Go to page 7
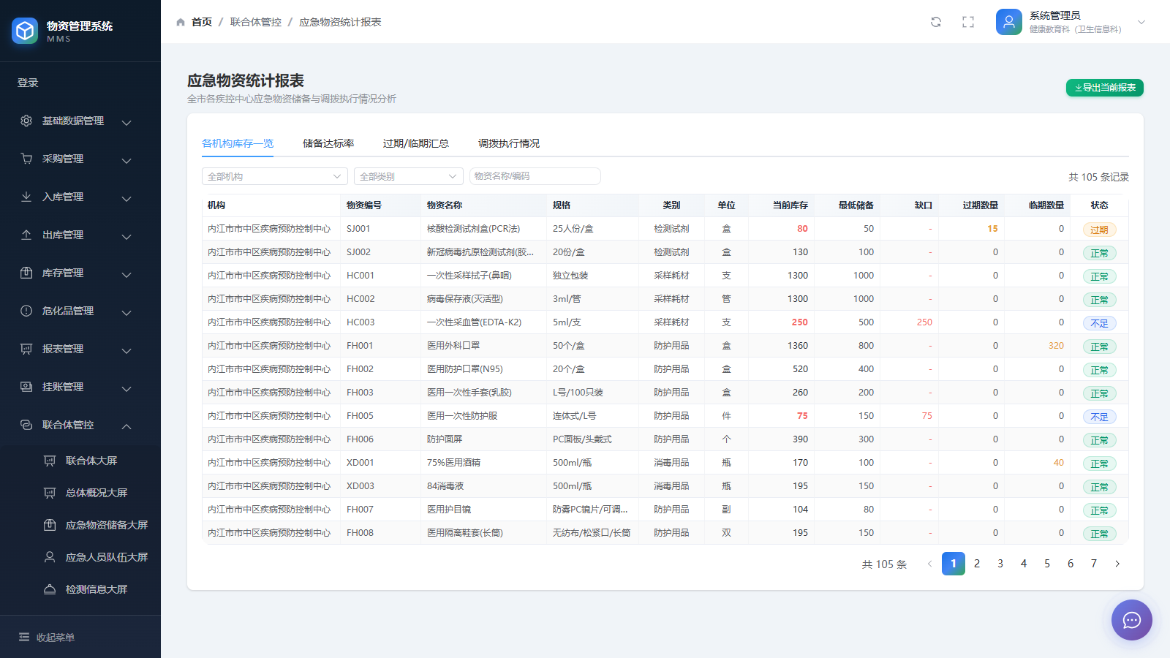 [x=1094, y=564]
